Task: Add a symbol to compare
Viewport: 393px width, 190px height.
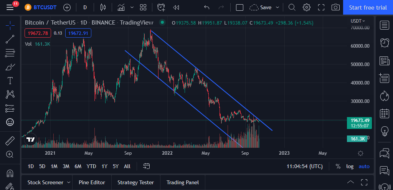Action: (x=67, y=7)
